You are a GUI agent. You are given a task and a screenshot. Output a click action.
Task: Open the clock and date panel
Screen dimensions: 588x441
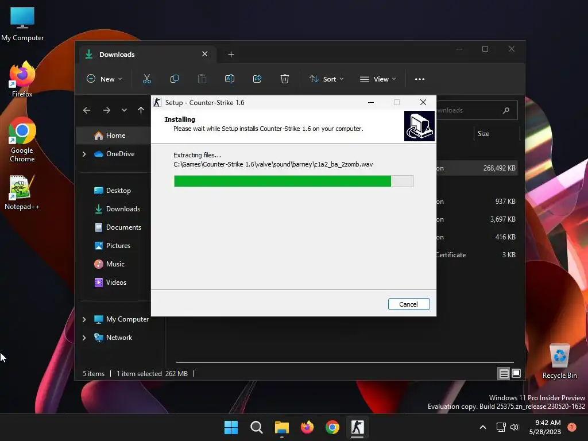[x=545, y=427]
